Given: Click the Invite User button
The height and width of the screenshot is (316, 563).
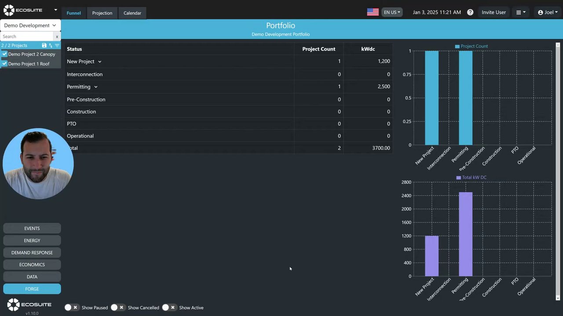Looking at the screenshot, I should [x=494, y=12].
